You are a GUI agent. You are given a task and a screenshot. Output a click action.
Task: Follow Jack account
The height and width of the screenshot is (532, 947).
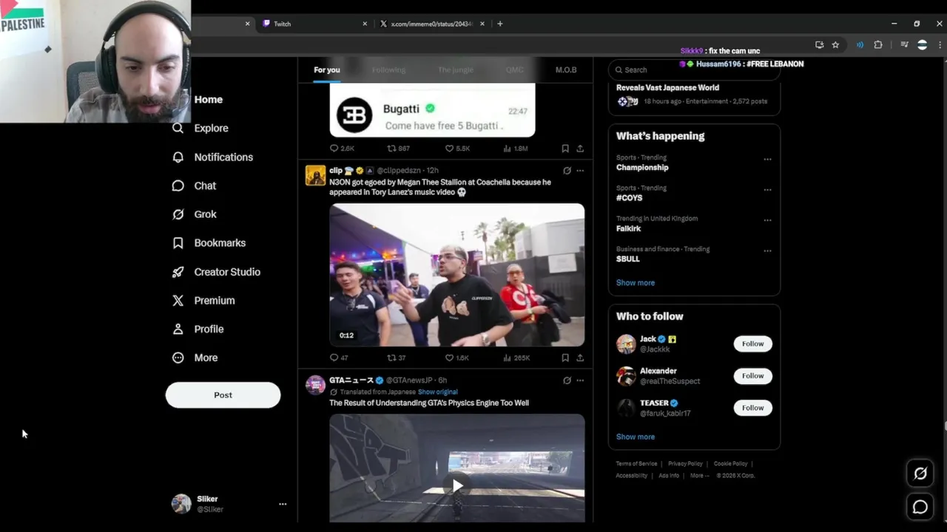pos(752,344)
